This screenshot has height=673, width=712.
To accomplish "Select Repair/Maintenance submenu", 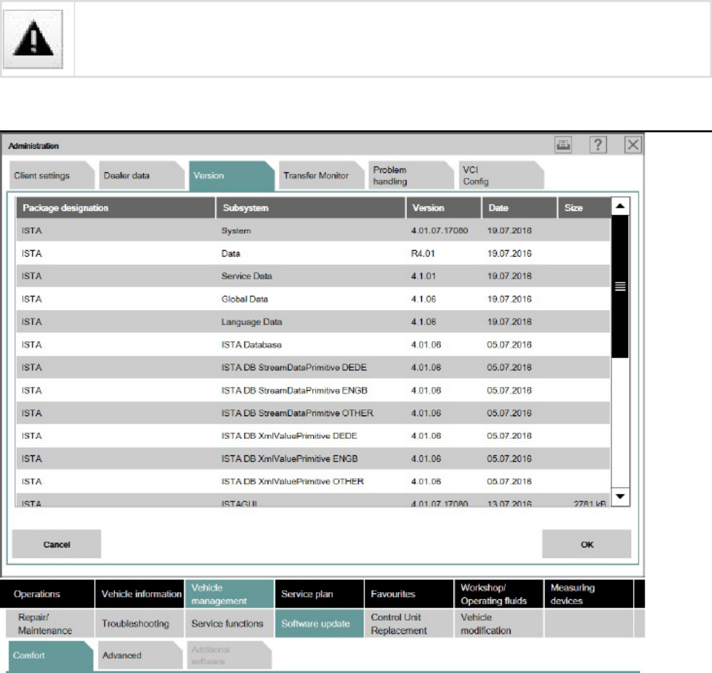I will 50,623.
